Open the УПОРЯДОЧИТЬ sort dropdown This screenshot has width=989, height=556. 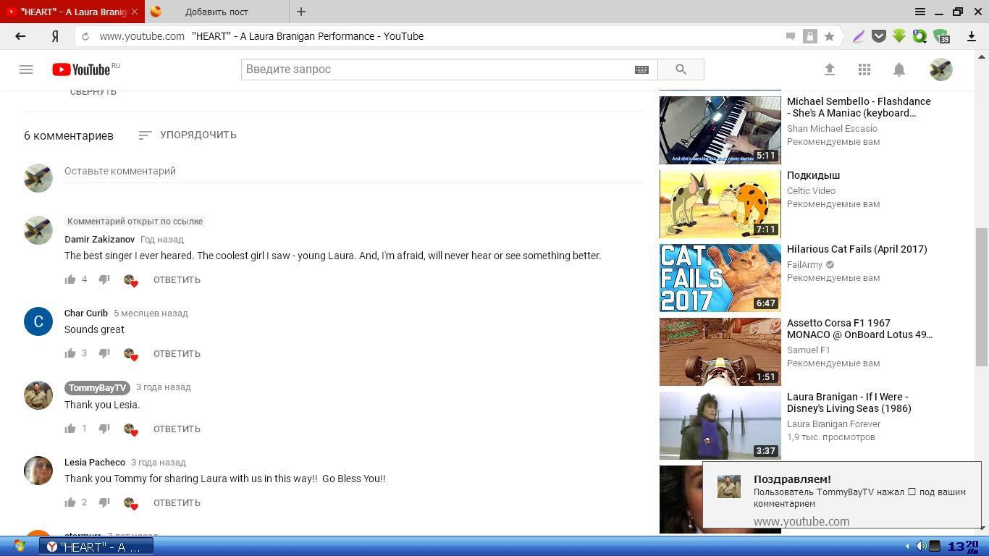[188, 135]
